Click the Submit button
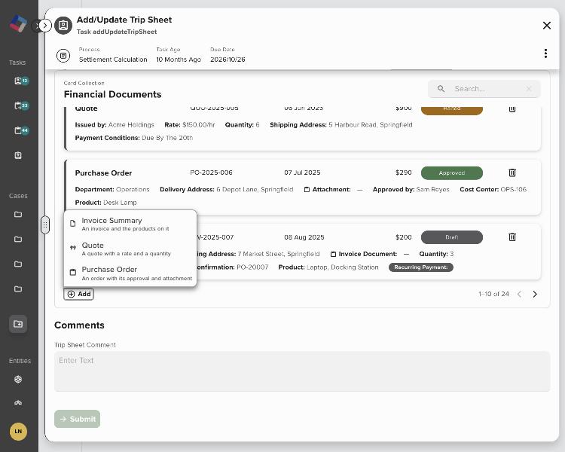 point(77,419)
